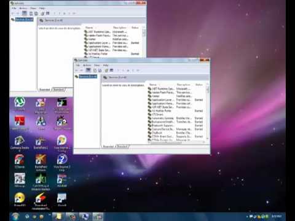Click vertical scrollbar in back Services list
The height and width of the screenshot is (221, 295).
click(x=144, y=42)
